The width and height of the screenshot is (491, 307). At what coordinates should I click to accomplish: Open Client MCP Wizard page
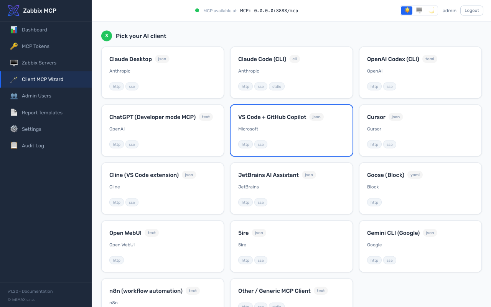click(46, 79)
